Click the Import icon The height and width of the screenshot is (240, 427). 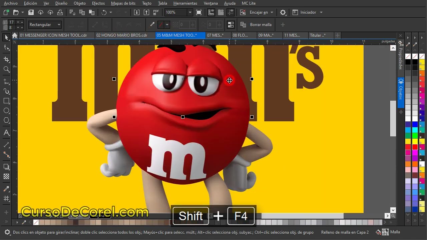coord(136,12)
